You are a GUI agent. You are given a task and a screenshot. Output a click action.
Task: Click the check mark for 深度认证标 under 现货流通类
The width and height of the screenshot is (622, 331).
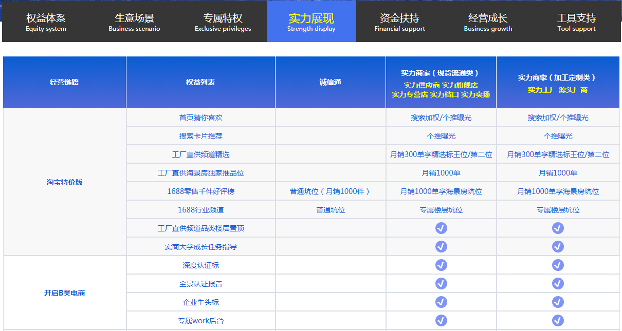click(x=441, y=265)
